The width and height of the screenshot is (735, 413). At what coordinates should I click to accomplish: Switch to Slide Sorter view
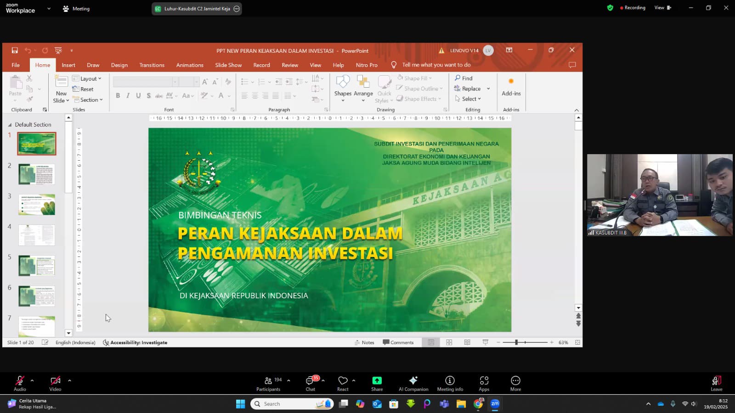click(x=449, y=342)
